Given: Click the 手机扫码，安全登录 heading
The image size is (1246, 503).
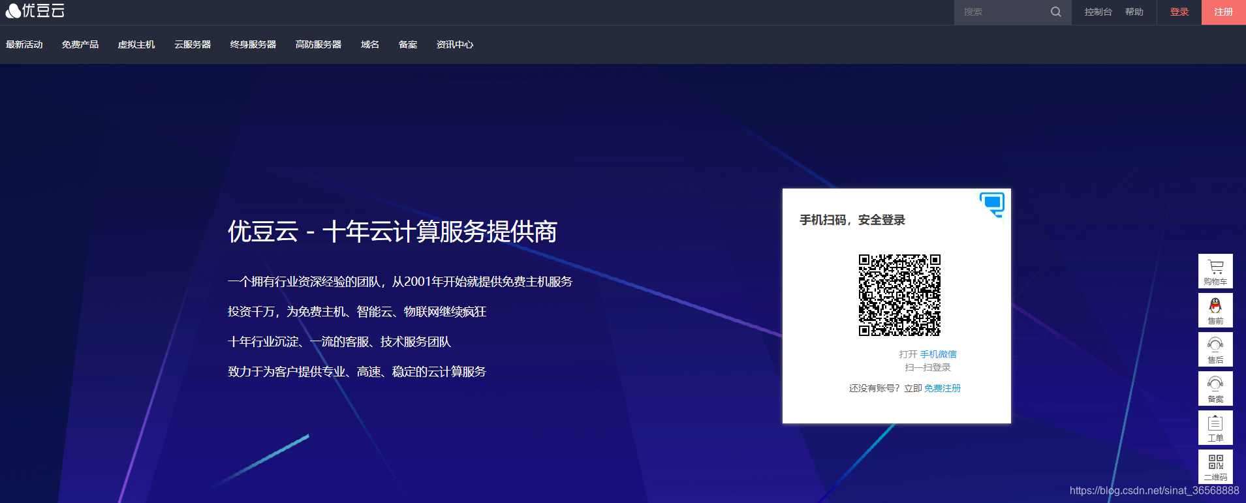Looking at the screenshot, I should click(852, 220).
